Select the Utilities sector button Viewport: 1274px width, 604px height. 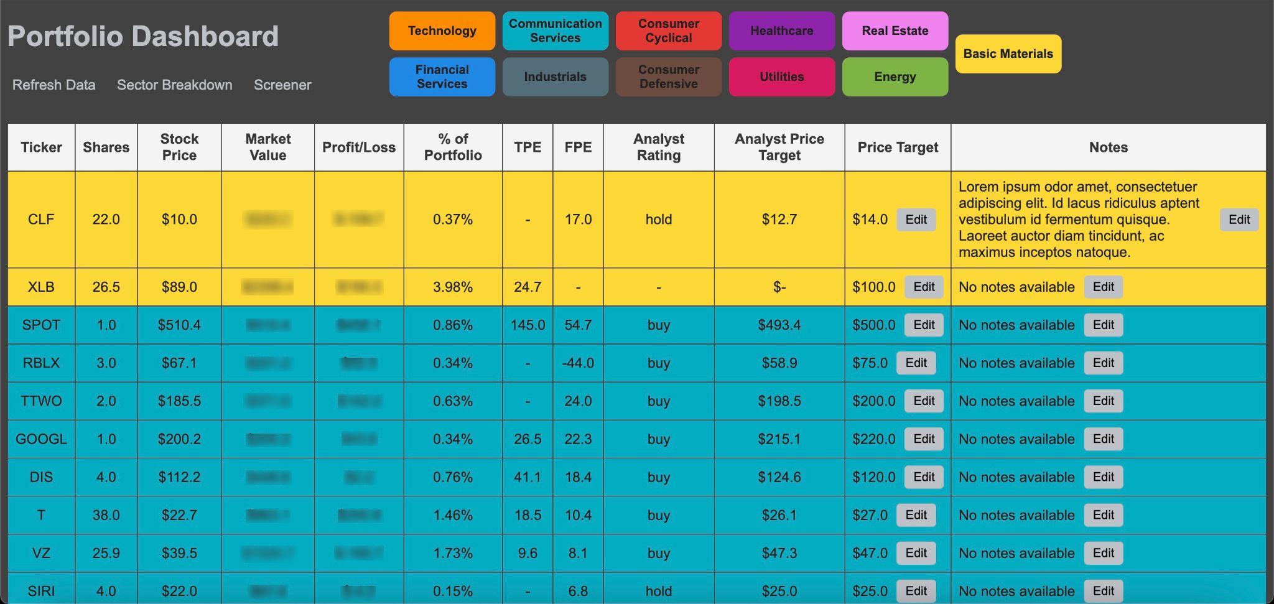coord(782,77)
